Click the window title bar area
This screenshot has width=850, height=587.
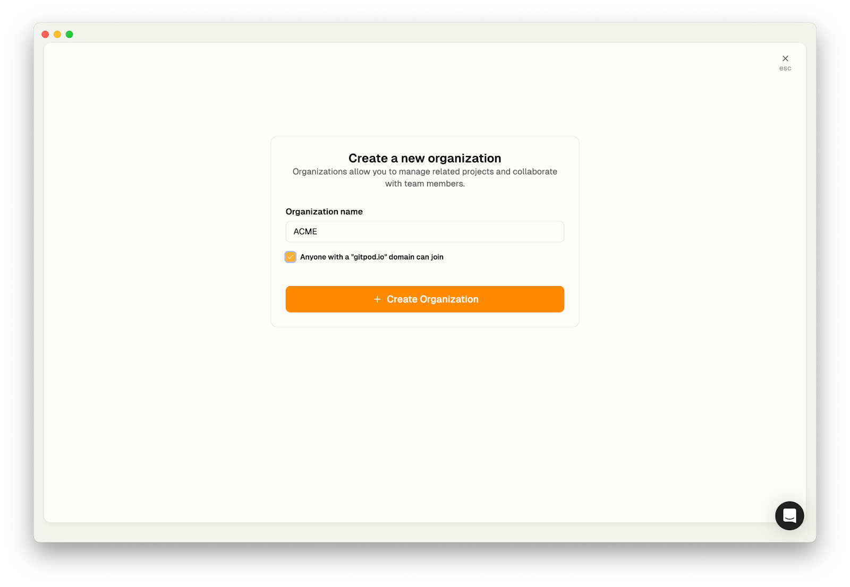point(425,33)
